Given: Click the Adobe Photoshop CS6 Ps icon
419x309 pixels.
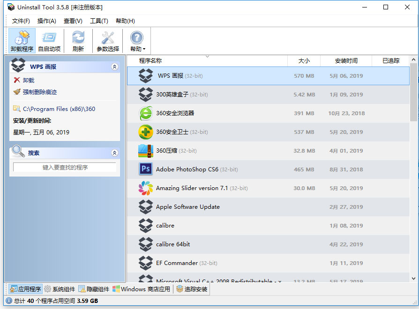Looking at the screenshot, I should click(146, 169).
